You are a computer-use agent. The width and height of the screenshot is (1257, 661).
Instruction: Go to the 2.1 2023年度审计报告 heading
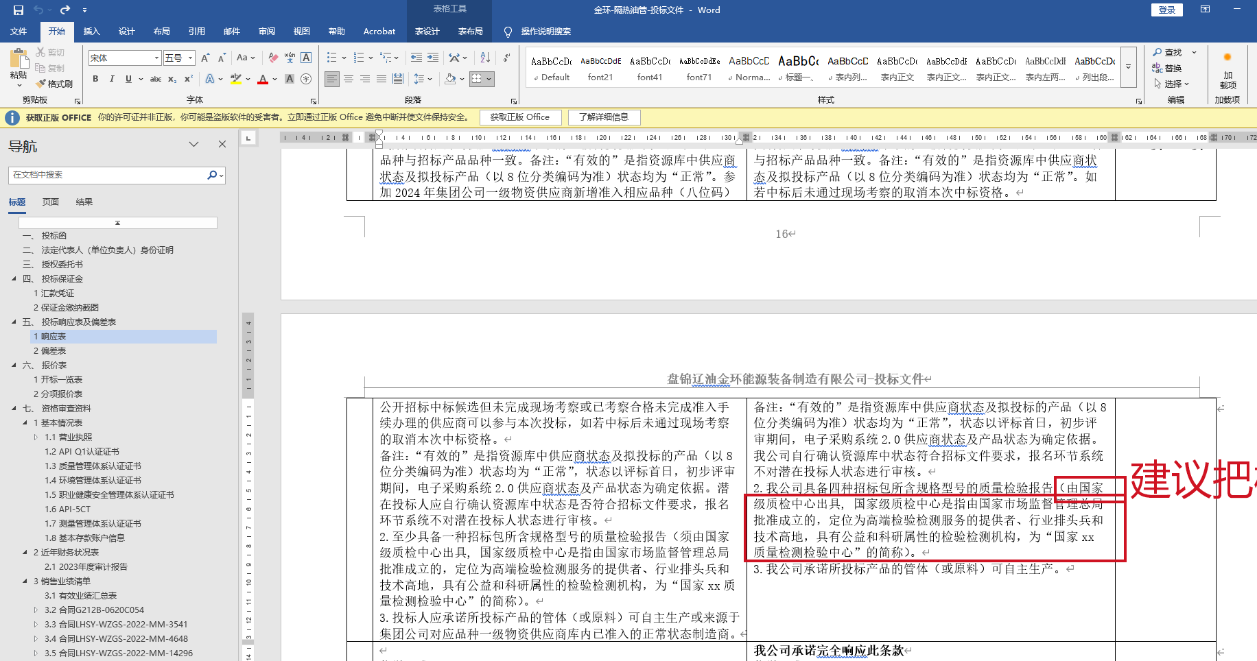coord(86,567)
